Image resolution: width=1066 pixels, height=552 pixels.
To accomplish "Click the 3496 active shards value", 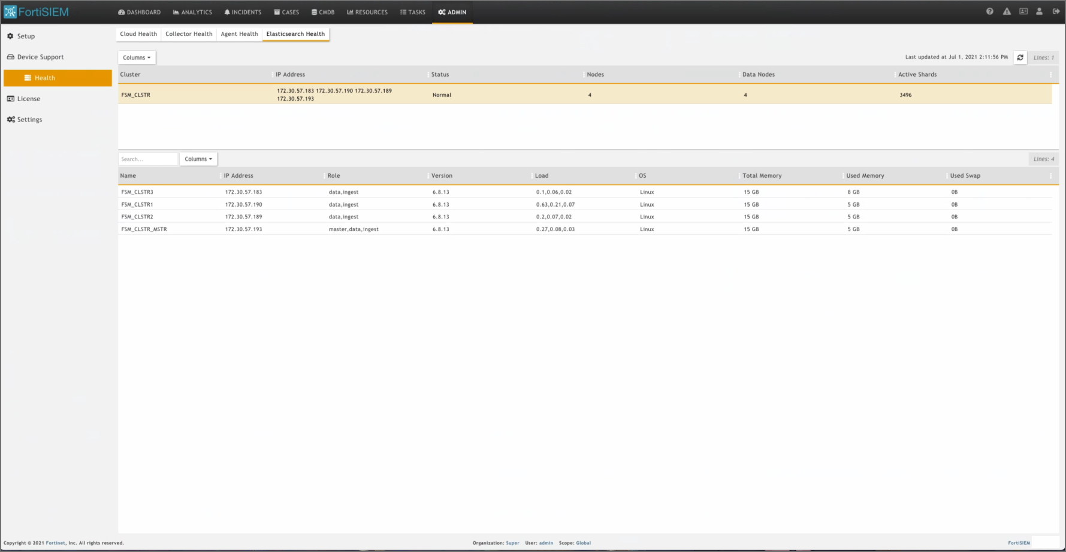I will 905,95.
